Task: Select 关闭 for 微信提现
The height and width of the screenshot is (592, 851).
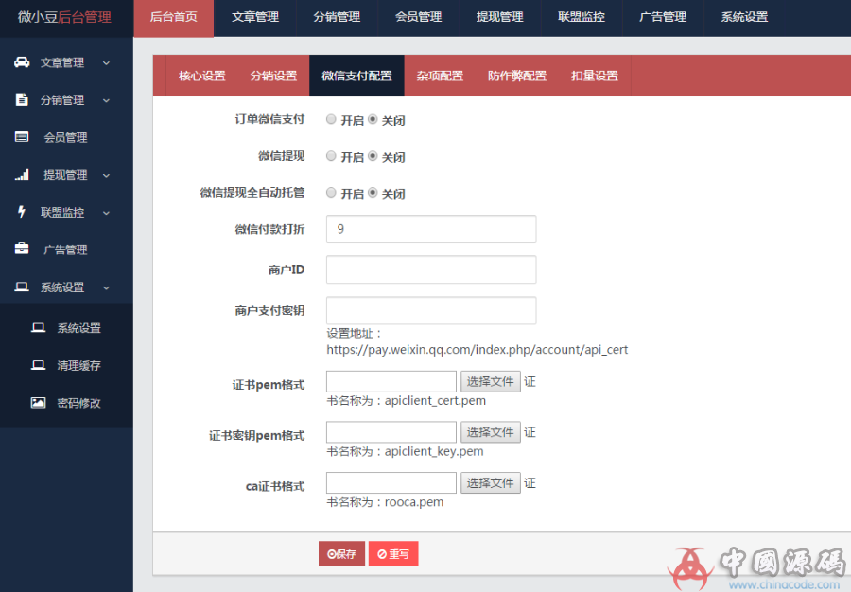Action: tap(373, 156)
